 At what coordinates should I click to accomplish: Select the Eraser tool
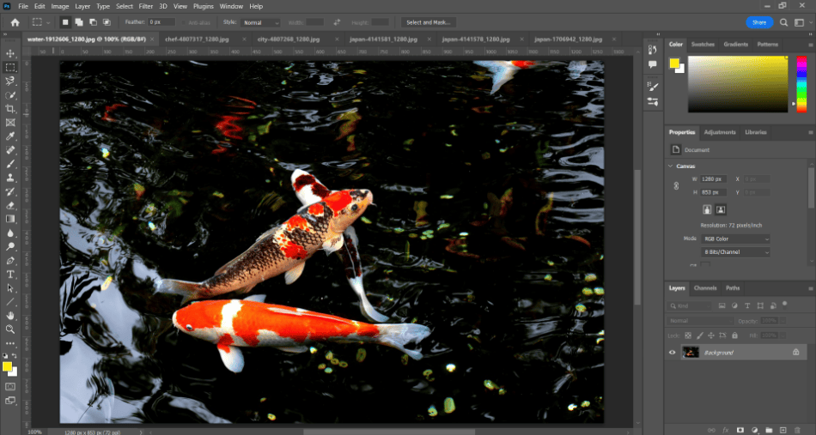click(10, 205)
